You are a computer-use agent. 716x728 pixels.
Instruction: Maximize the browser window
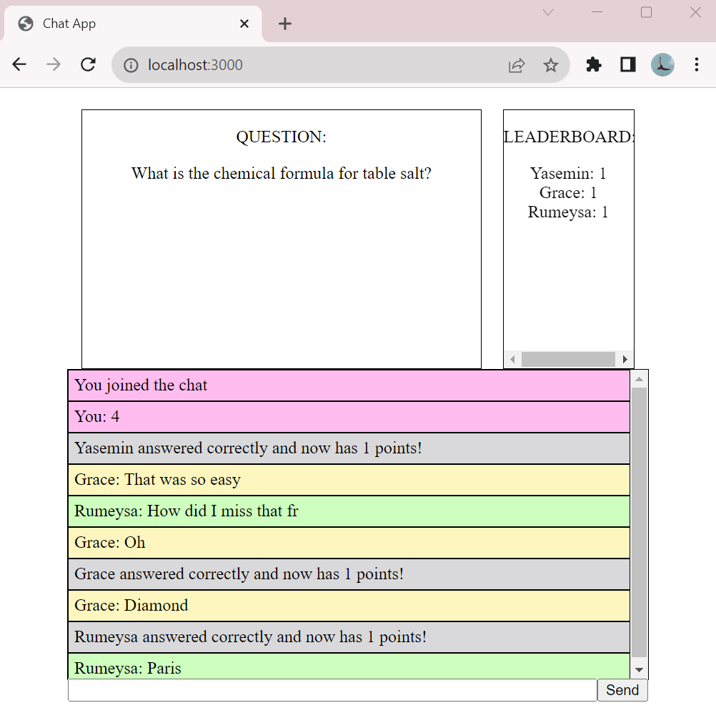point(647,13)
